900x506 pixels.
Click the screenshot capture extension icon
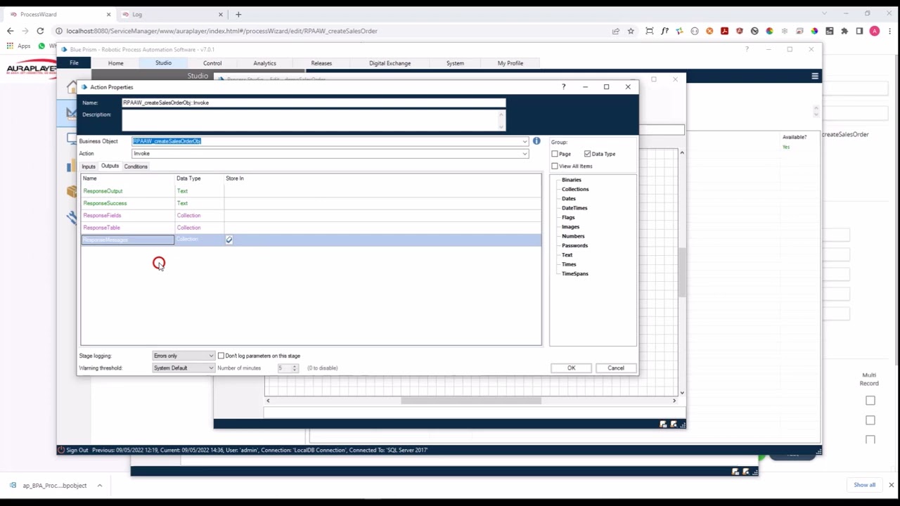point(649,31)
